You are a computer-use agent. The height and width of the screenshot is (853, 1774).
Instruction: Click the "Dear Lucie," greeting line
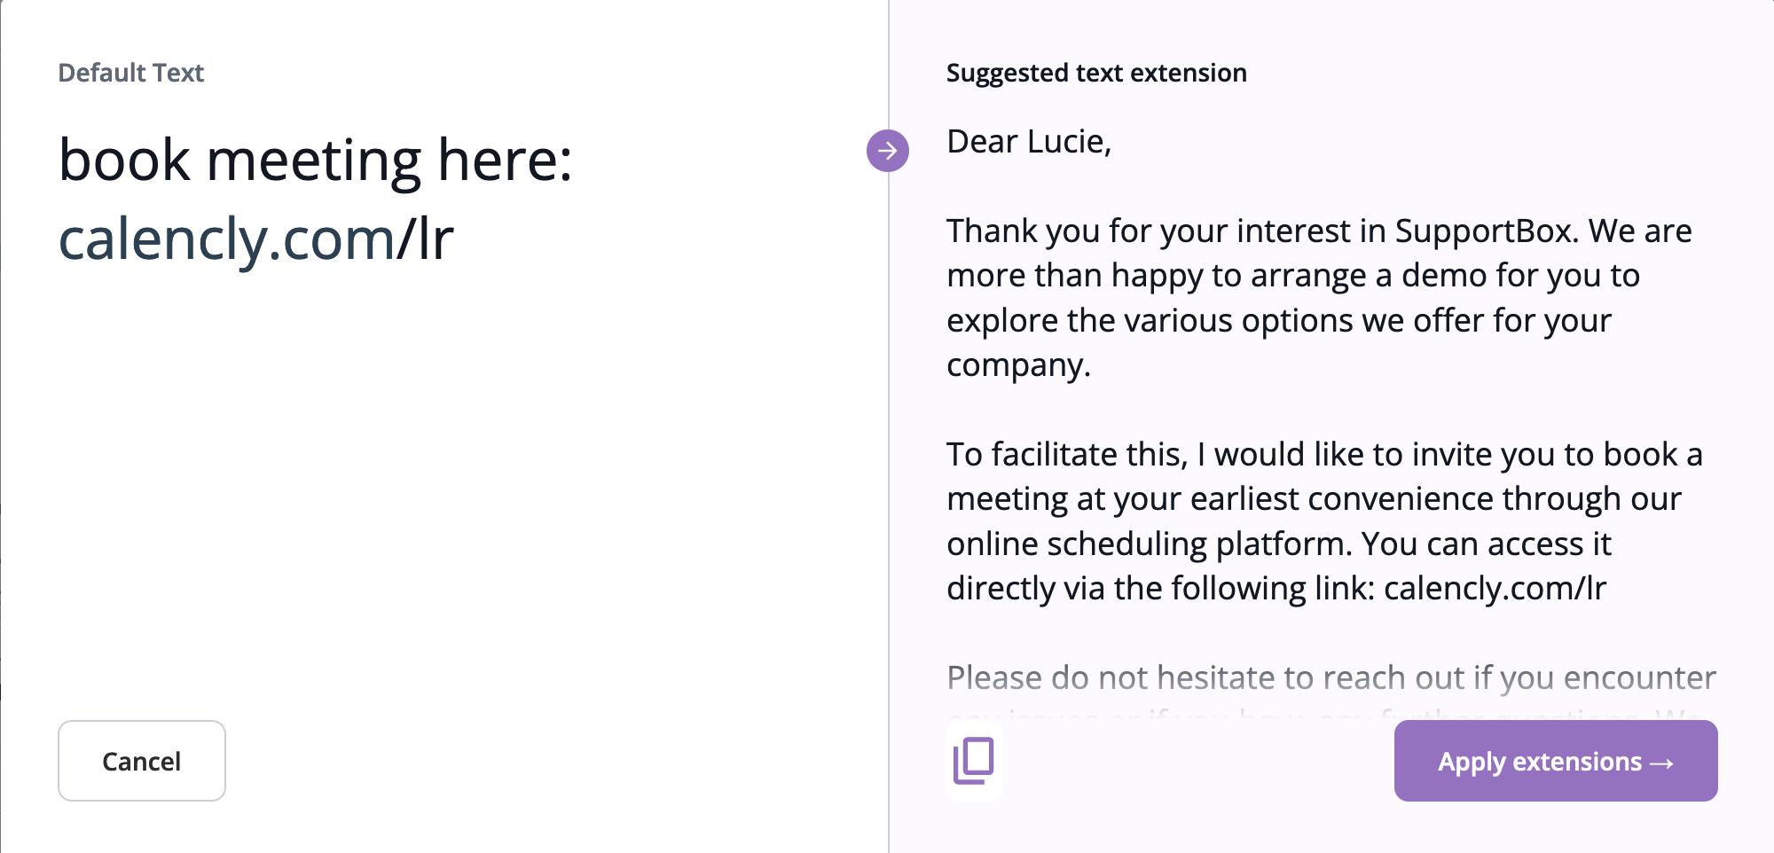(1029, 142)
